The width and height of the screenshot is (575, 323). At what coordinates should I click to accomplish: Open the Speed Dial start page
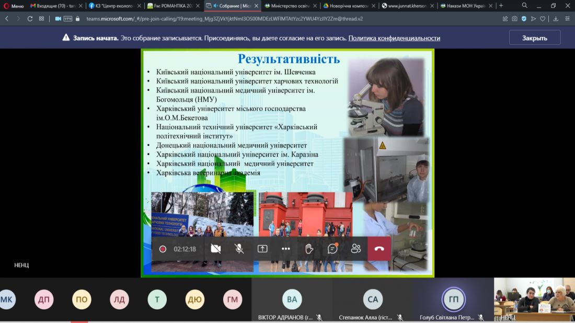41,19
